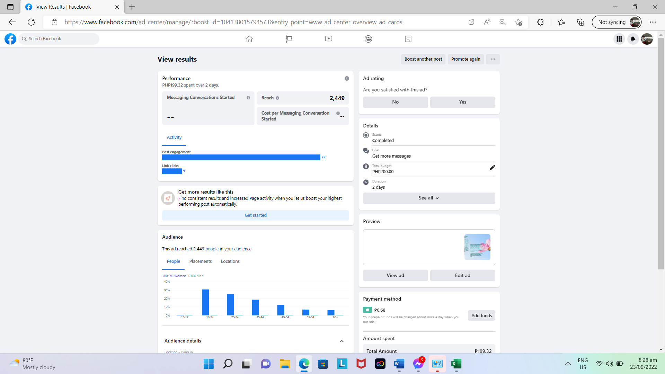Viewport: 665px width, 374px height.
Task: Open the notifications bell
Action: pos(633,39)
